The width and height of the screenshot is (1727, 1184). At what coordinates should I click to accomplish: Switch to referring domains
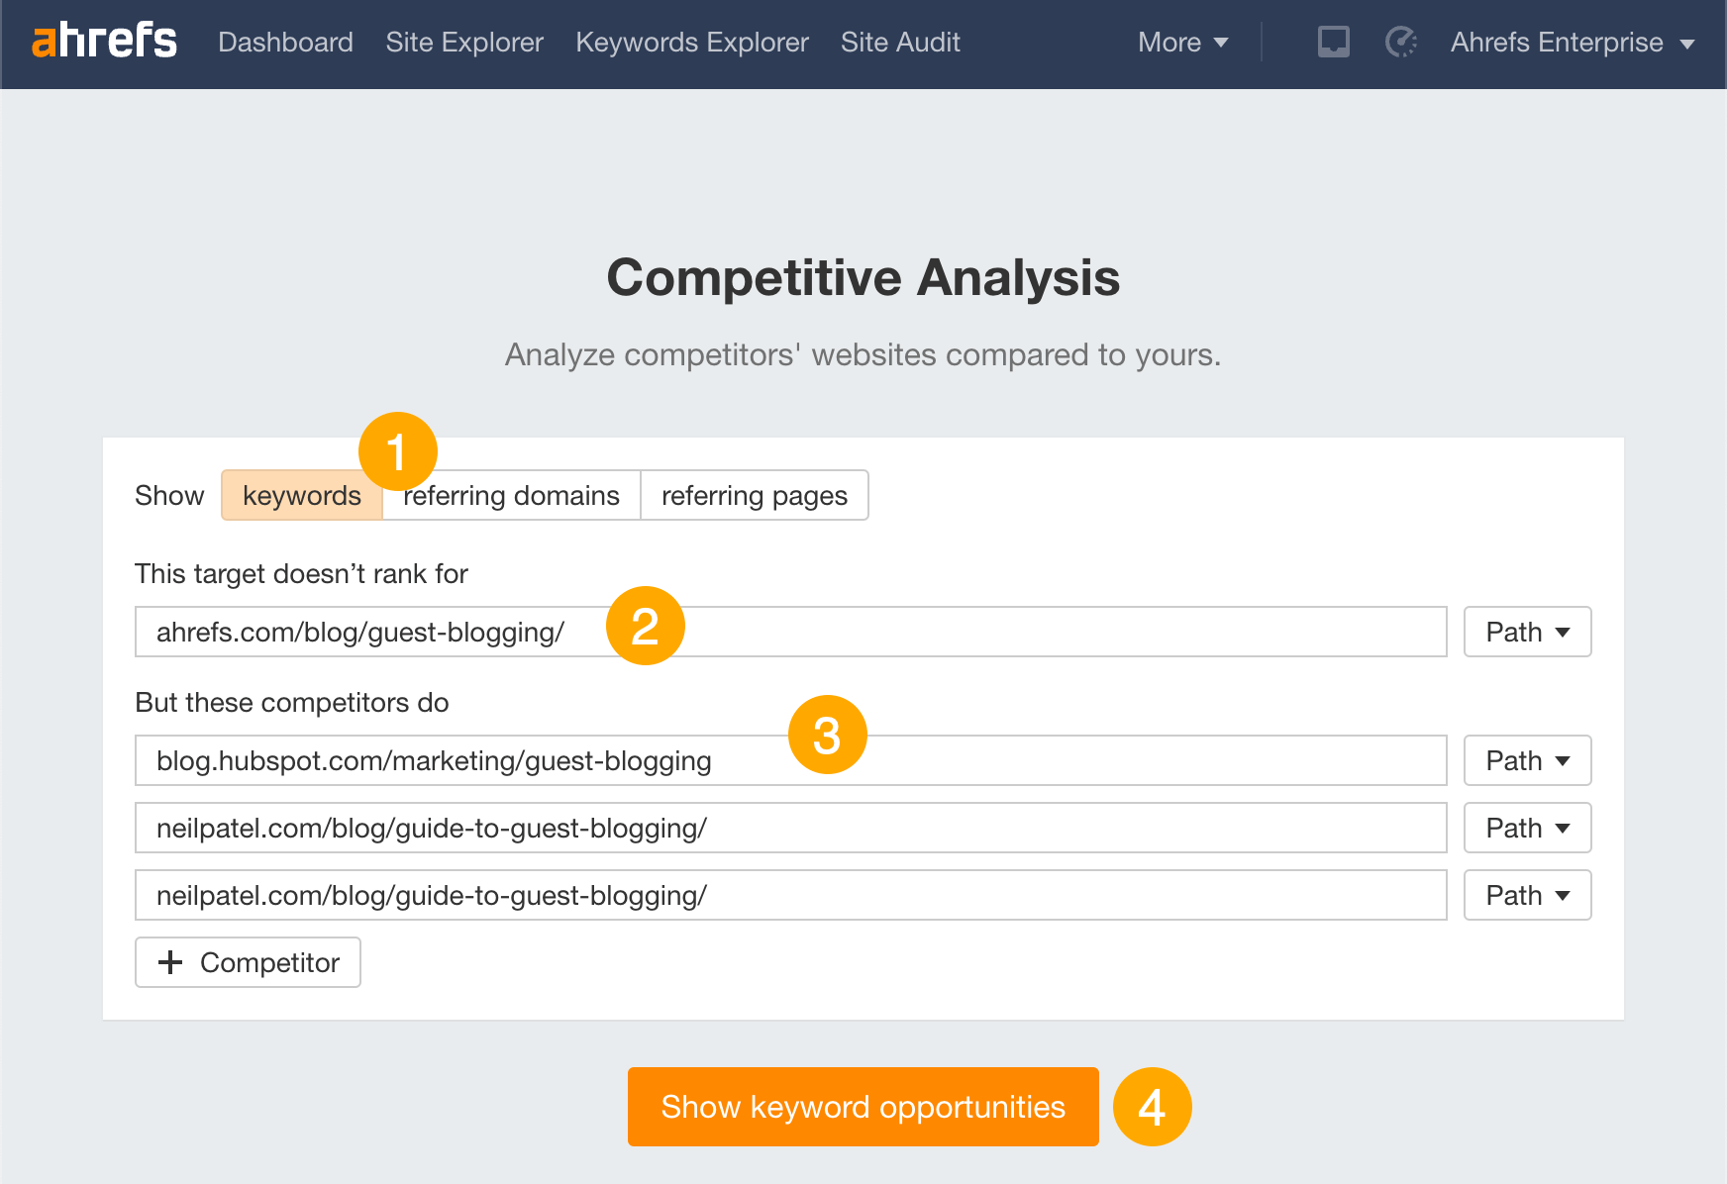pos(512,495)
